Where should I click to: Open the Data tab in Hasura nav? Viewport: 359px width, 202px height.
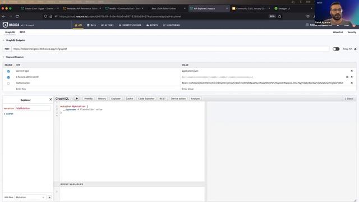[91, 25]
